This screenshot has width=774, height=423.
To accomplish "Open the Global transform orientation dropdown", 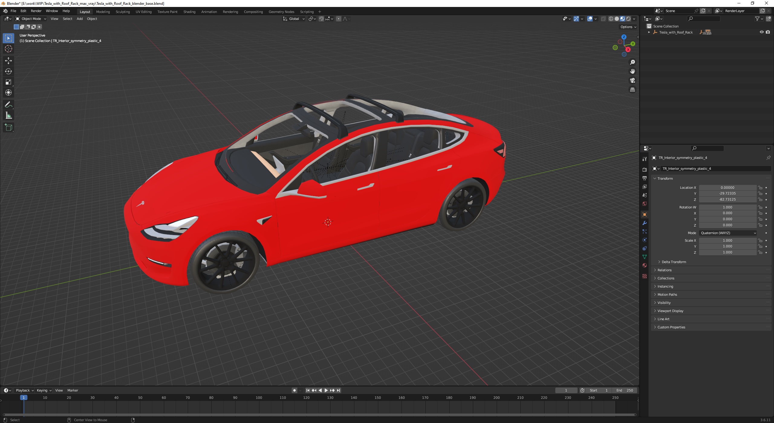I will click(x=294, y=19).
